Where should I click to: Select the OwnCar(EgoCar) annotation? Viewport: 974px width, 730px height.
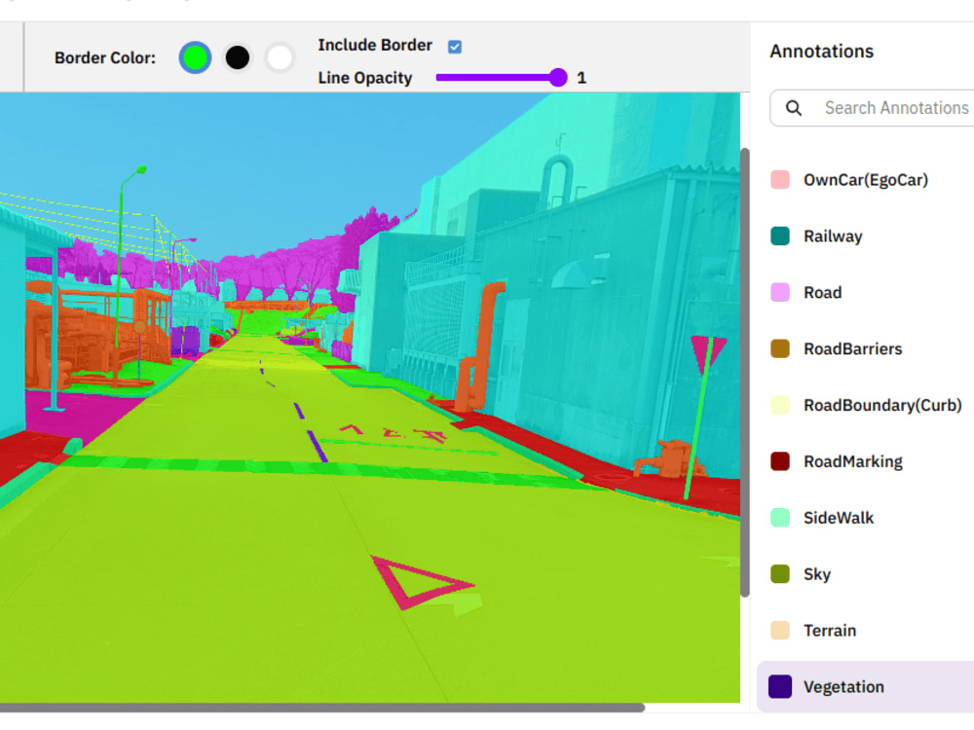[866, 180]
